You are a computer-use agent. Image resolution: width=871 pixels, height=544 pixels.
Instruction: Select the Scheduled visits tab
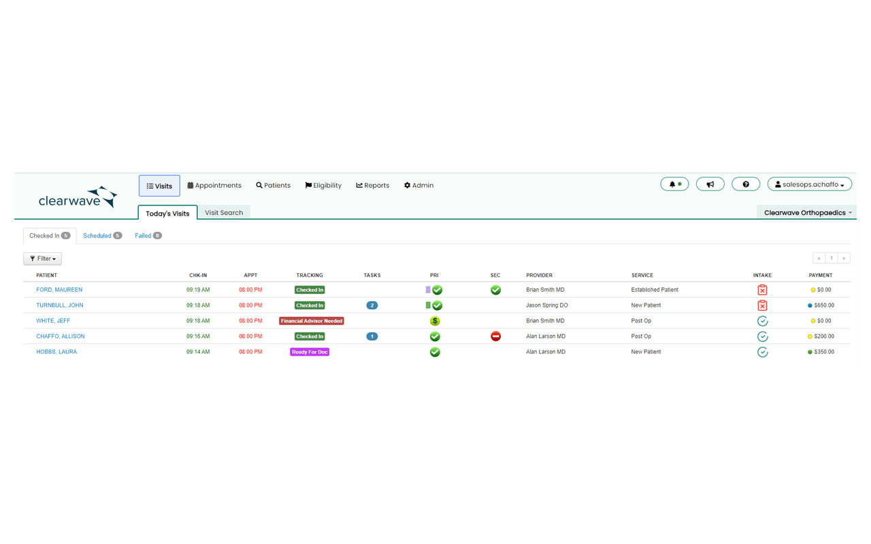pos(101,236)
